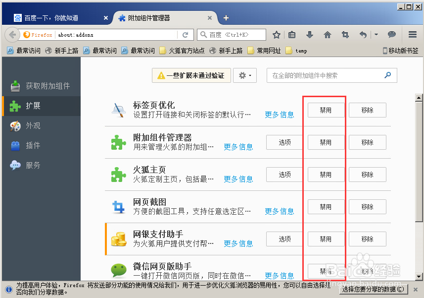Click the 标签页优化 extension icon
This screenshot has height=298, width=424.
tap(118, 110)
